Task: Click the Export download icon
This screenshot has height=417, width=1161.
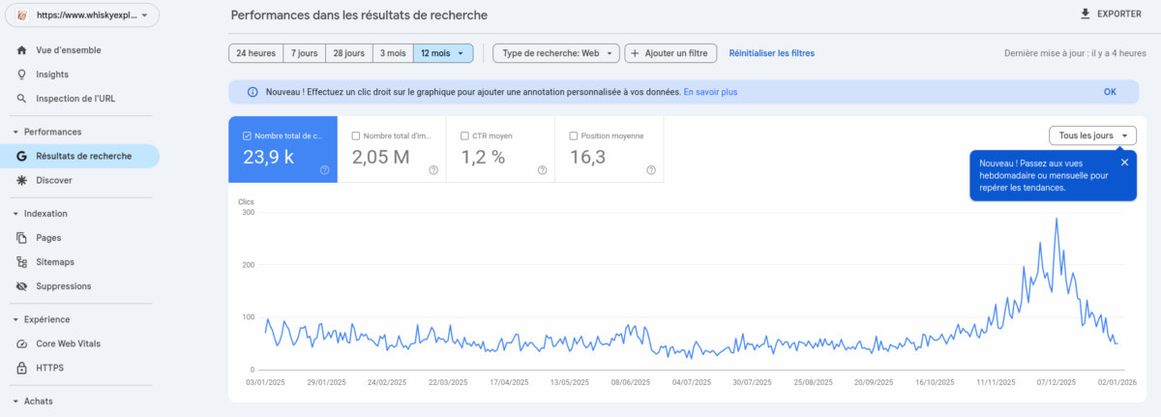Action: coord(1085,15)
